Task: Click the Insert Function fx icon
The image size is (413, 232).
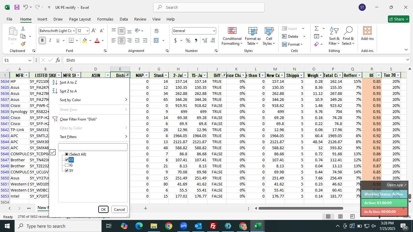Action: click(x=58, y=60)
